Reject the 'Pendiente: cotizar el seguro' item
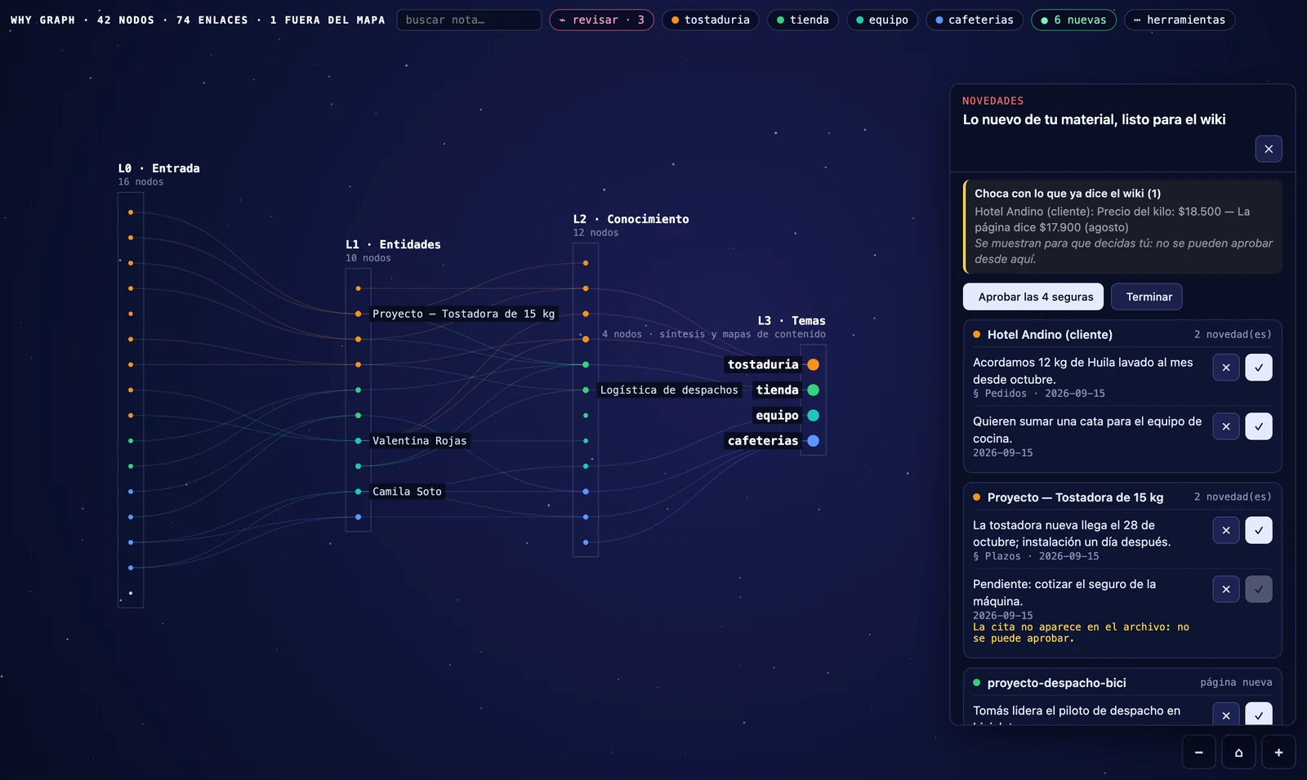 click(x=1226, y=589)
